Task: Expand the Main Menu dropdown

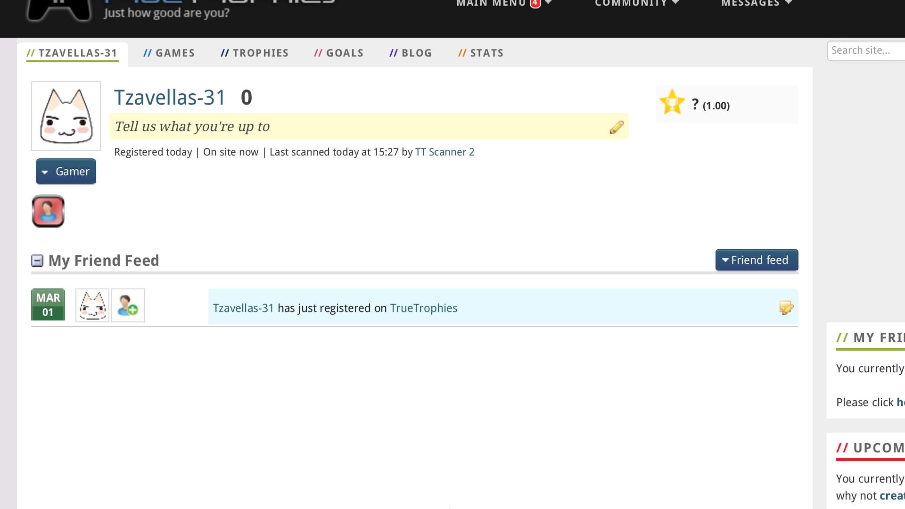Action: click(x=504, y=3)
